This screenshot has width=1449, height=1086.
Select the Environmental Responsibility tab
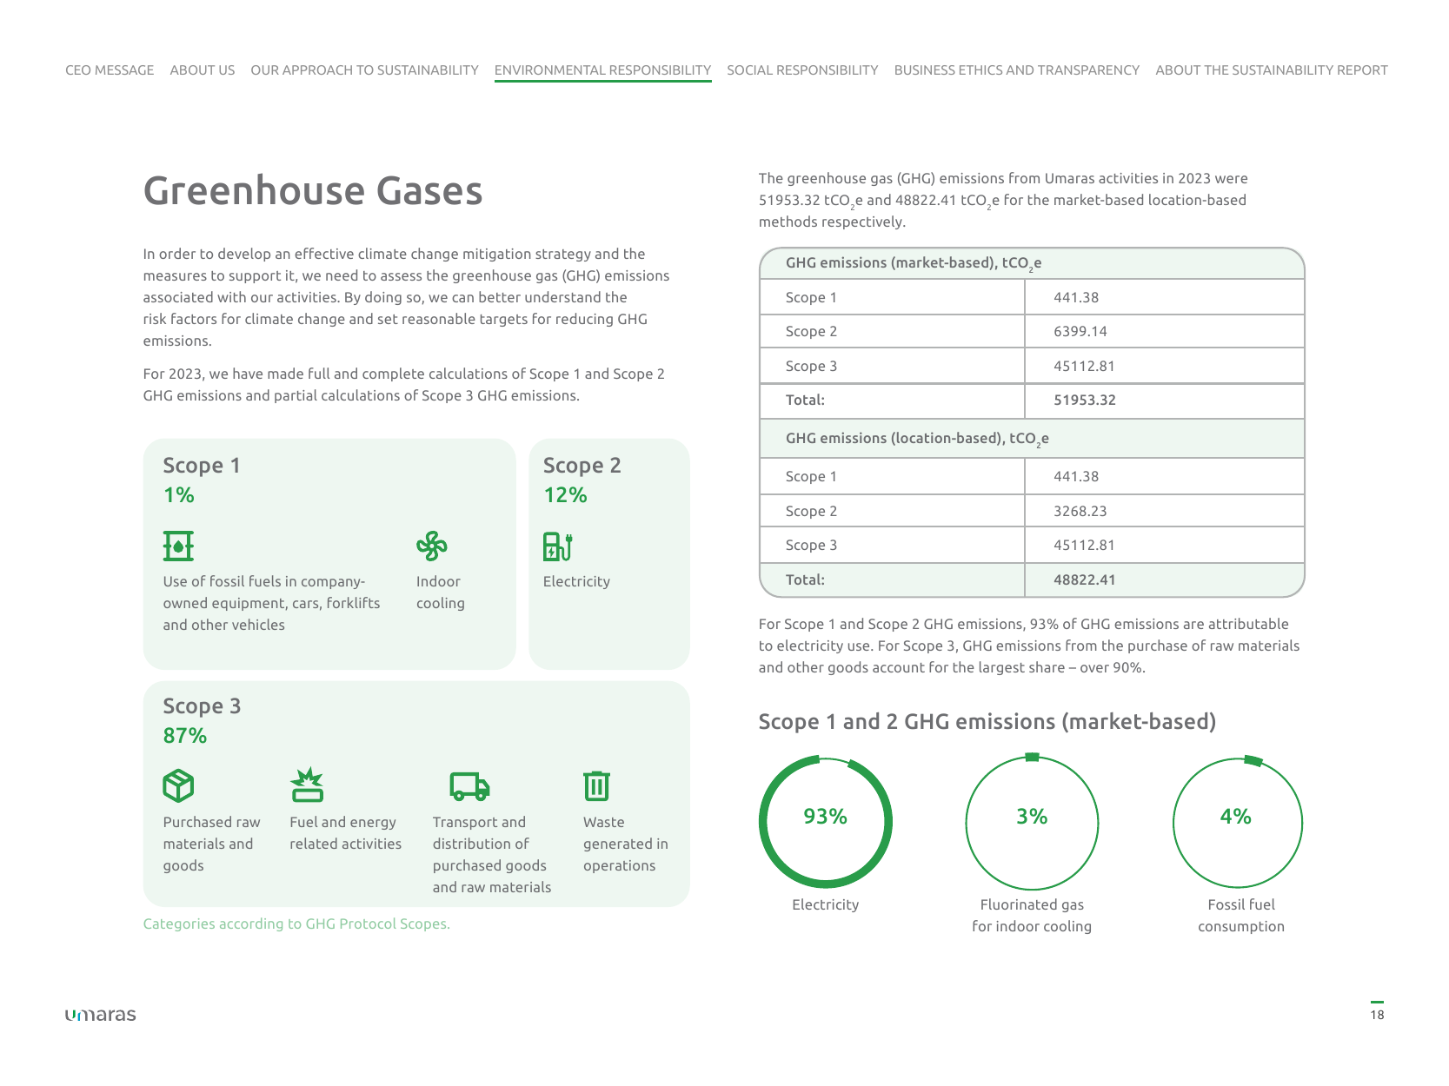click(x=603, y=70)
